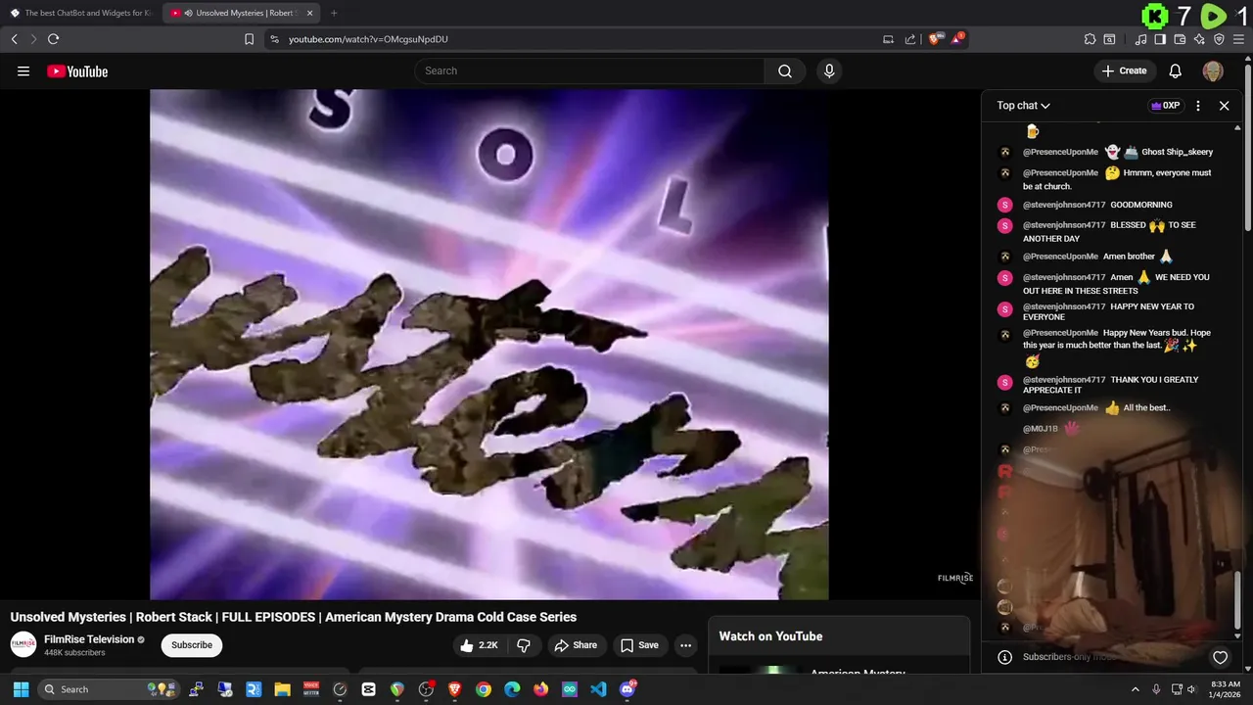
Task: Click the YouTube search magnifier button
Action: [785, 71]
